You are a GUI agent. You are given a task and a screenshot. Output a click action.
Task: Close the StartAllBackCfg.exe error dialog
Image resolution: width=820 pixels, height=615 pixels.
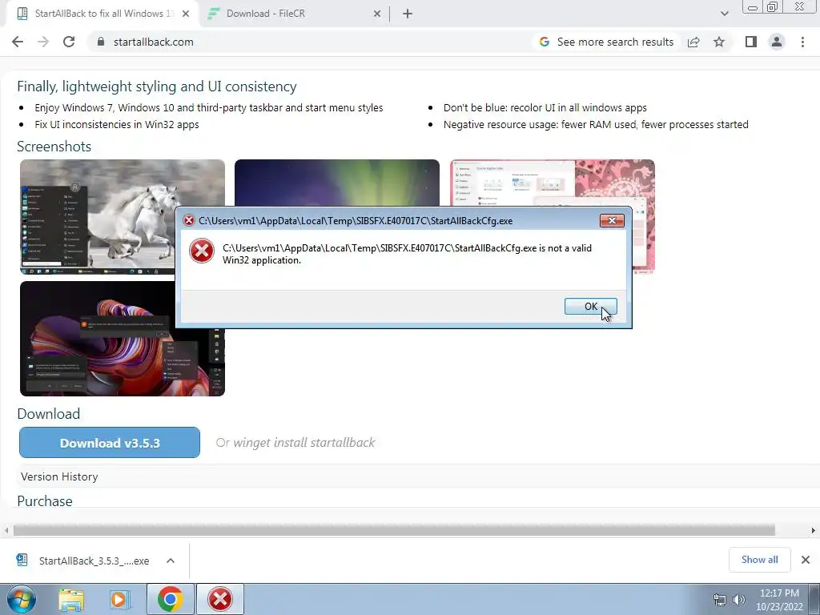coord(611,221)
